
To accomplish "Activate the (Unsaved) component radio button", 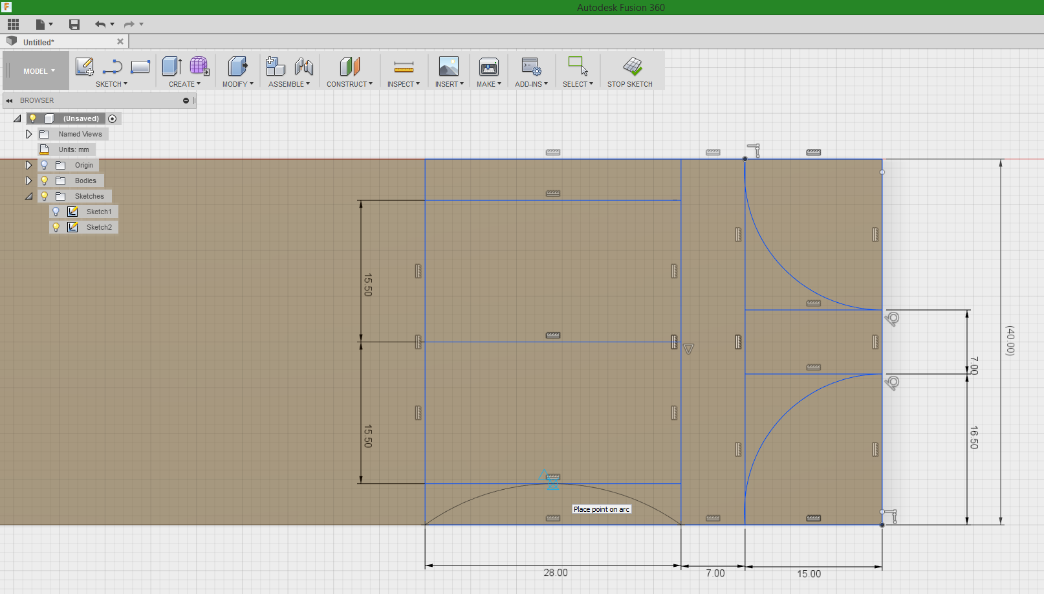I will pos(113,118).
